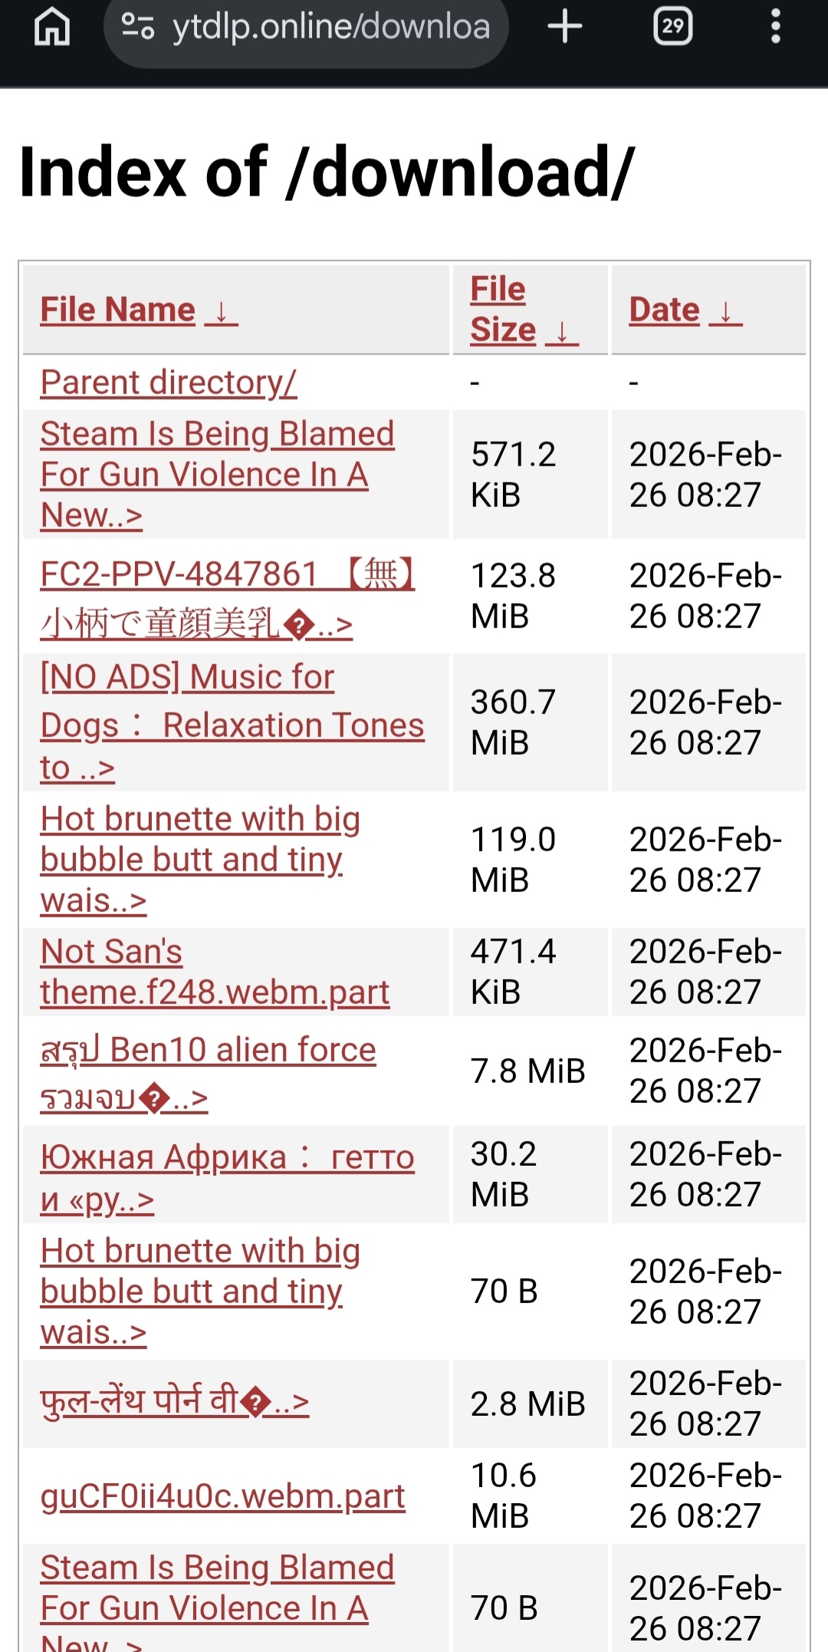
Task: Tap the ytdlp.online address bar
Action: (330, 28)
